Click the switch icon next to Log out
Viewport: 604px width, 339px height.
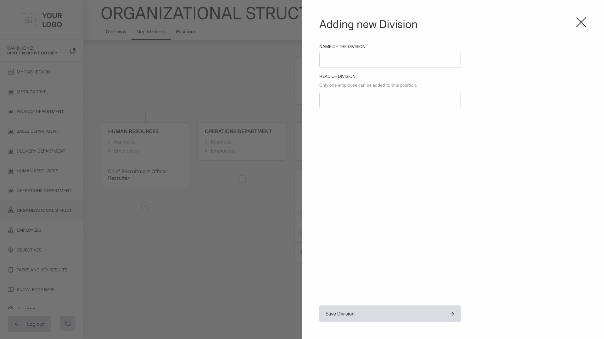pos(68,323)
